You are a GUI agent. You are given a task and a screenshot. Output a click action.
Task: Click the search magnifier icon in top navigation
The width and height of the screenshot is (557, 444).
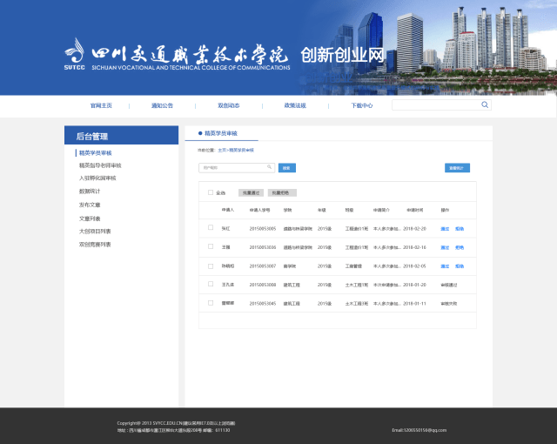[485, 104]
